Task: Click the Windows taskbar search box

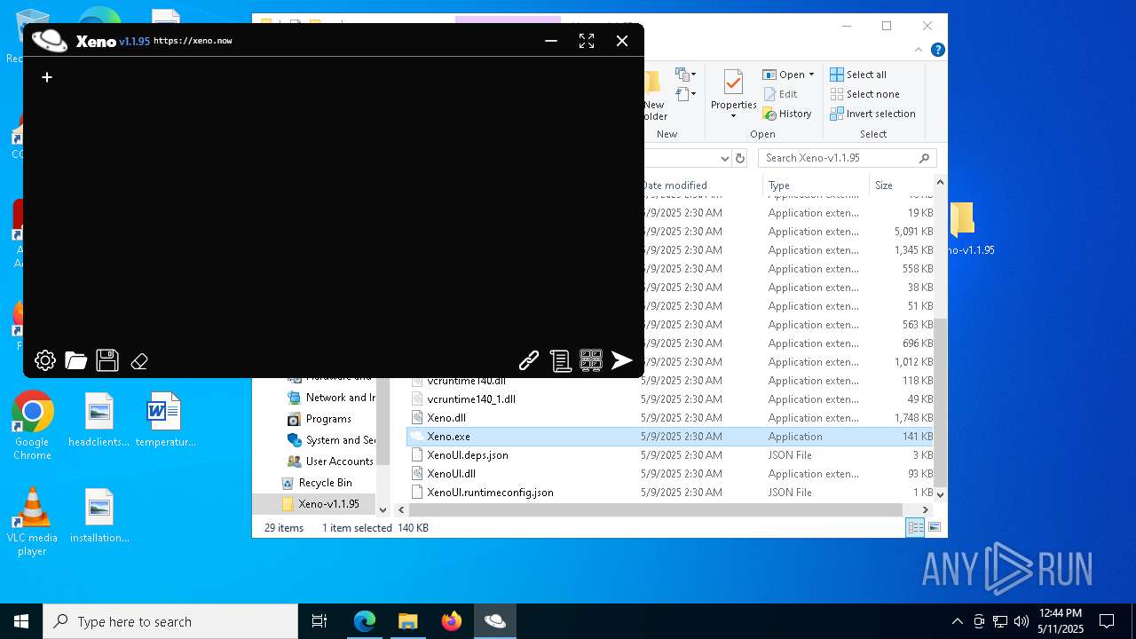Action: click(170, 621)
